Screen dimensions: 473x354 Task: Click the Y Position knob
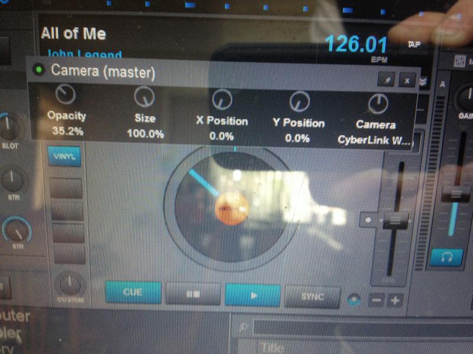299,101
